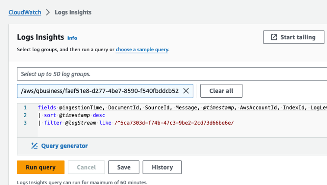327x185 pixels.
Task: Click the filter @logStream regex line
Action: [136, 123]
